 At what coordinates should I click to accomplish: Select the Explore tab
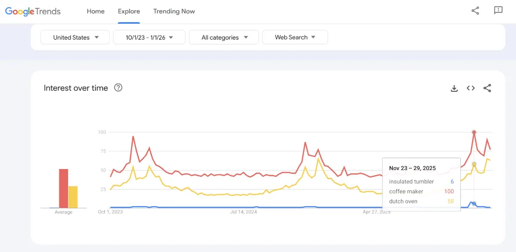129,11
